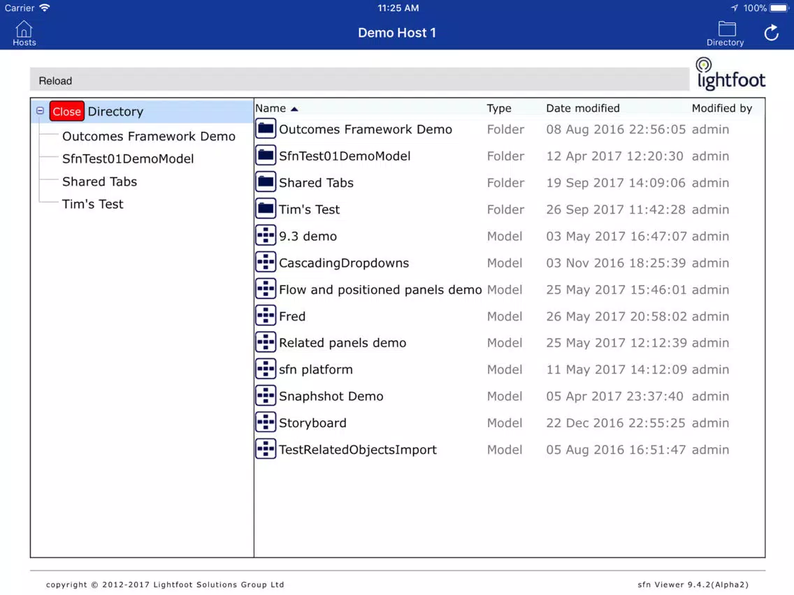Click date 03 May 2017 16:47:07

point(616,236)
